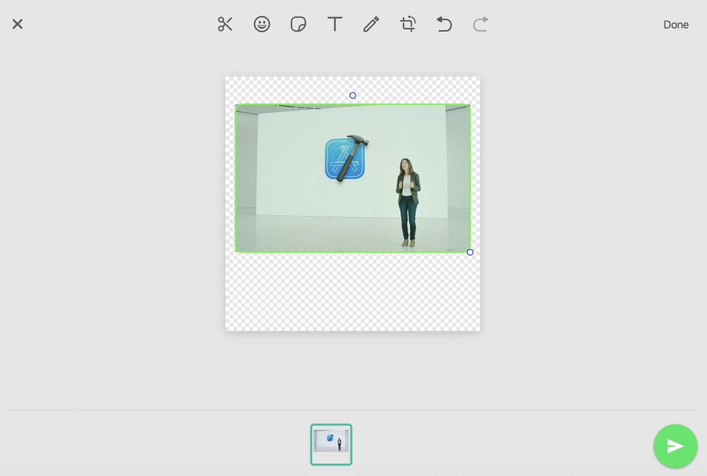Undo the last edit
The width and height of the screenshot is (707, 476).
(444, 24)
